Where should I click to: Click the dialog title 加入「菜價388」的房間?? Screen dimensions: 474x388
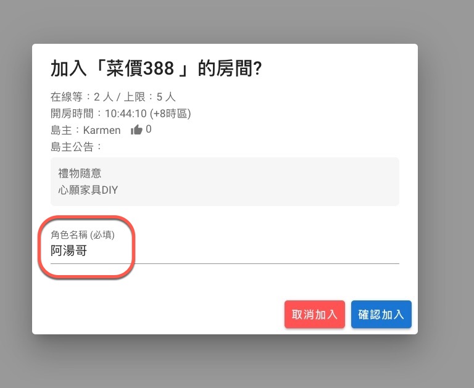pos(156,68)
